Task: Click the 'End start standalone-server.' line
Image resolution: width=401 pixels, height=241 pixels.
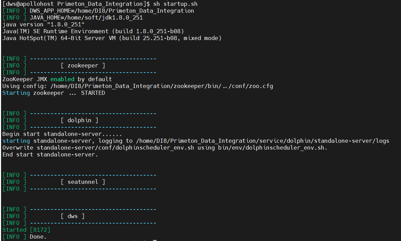Action: (50, 154)
